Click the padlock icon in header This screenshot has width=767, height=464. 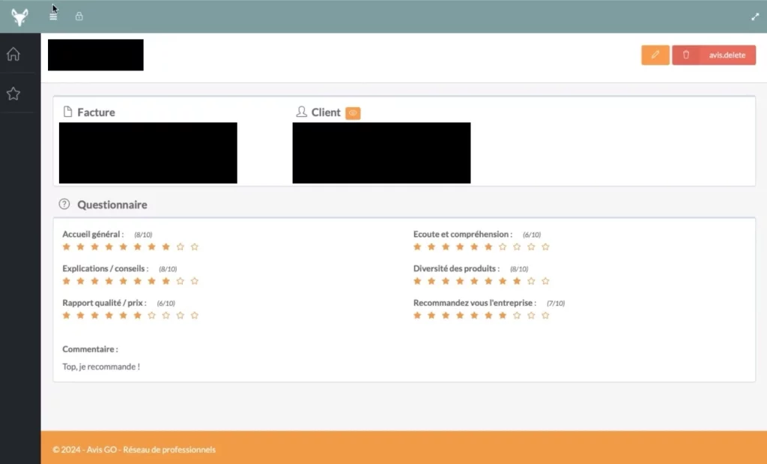79,16
